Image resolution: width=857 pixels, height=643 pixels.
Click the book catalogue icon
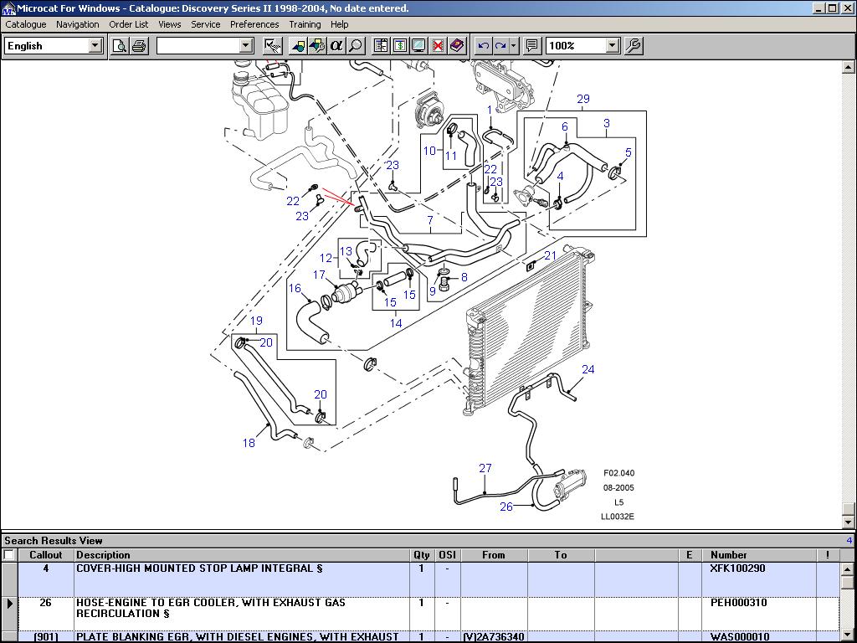point(457,45)
